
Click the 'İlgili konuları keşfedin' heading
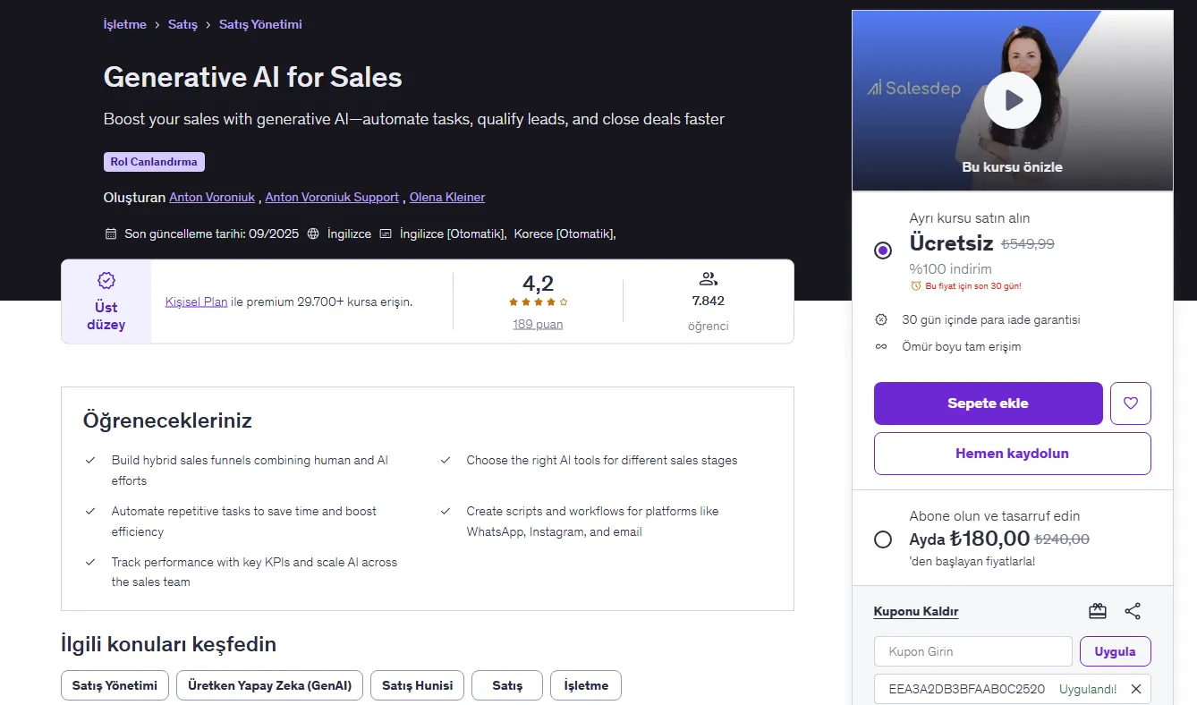168,644
